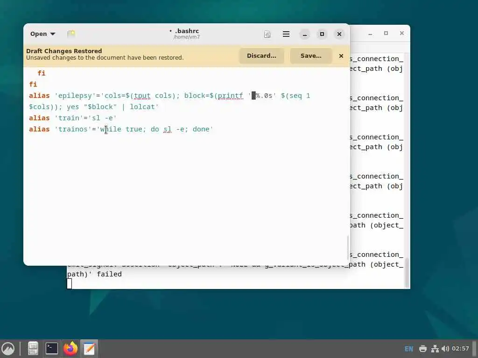This screenshot has height=358, width=478.
Task: Click the 'train' alias name text
Action: click(69, 118)
